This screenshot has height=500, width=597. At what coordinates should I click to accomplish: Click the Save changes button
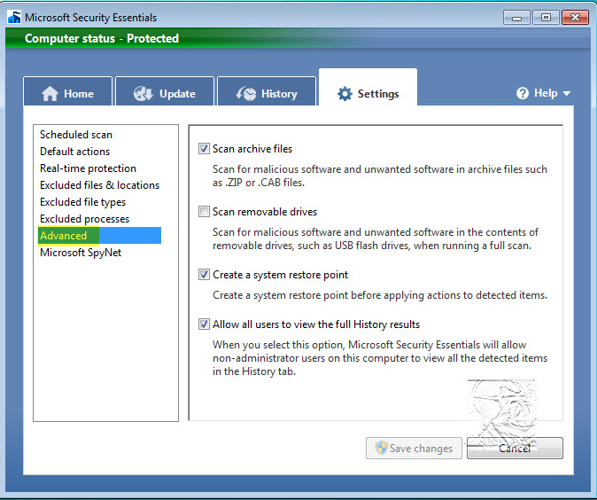pos(415,449)
